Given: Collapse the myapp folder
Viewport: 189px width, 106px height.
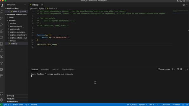Looking at the screenshot, I should pyautogui.click(x=13, y=41).
